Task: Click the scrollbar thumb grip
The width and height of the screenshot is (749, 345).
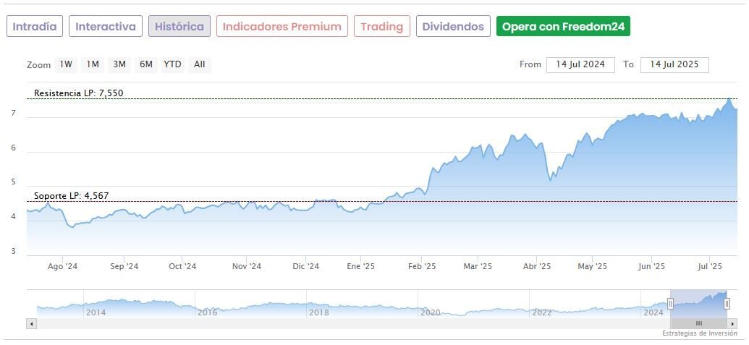Action: [x=699, y=323]
